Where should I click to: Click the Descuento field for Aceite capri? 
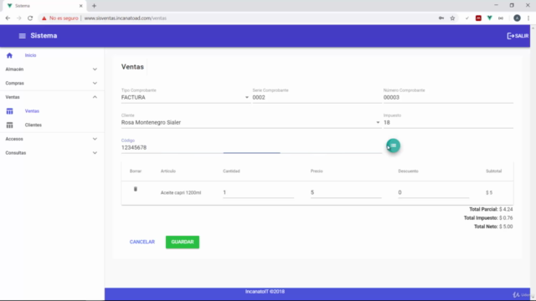(x=434, y=192)
